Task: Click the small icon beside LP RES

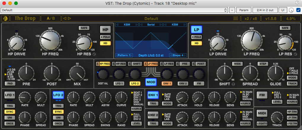Action: tap(296, 54)
